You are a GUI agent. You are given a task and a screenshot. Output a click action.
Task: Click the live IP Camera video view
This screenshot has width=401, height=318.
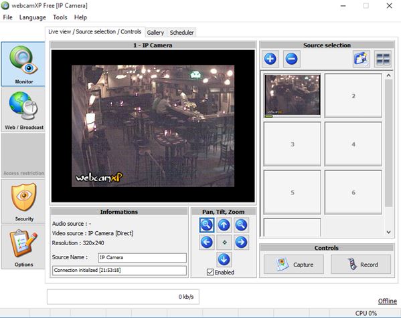(153, 126)
